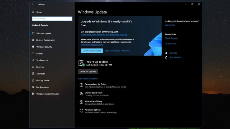This screenshot has width=230, height=129.
Task: Click the Check device specifications link
Action: pos(92,45)
